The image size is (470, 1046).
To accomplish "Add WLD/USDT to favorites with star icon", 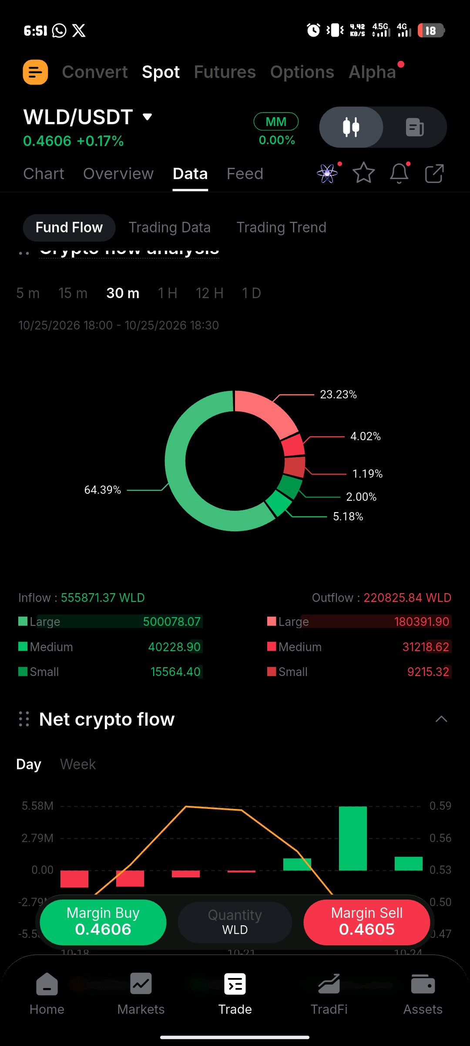I will [x=363, y=173].
